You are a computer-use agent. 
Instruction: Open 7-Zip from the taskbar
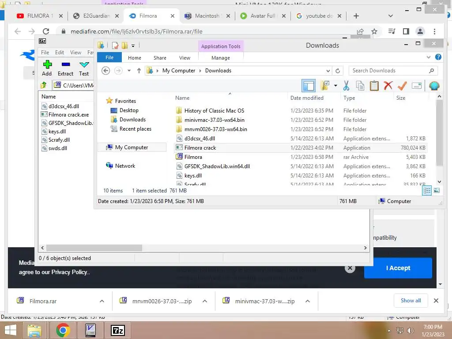click(117, 330)
